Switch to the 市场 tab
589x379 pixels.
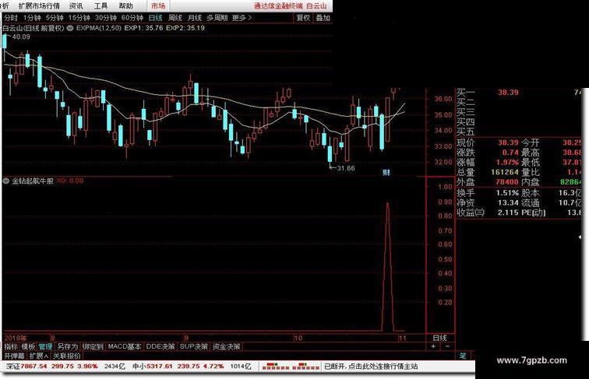[158, 5]
